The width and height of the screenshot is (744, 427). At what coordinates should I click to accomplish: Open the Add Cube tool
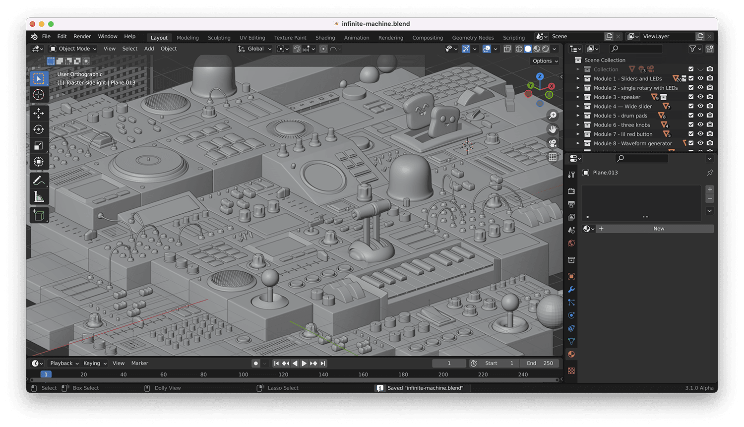click(x=39, y=215)
